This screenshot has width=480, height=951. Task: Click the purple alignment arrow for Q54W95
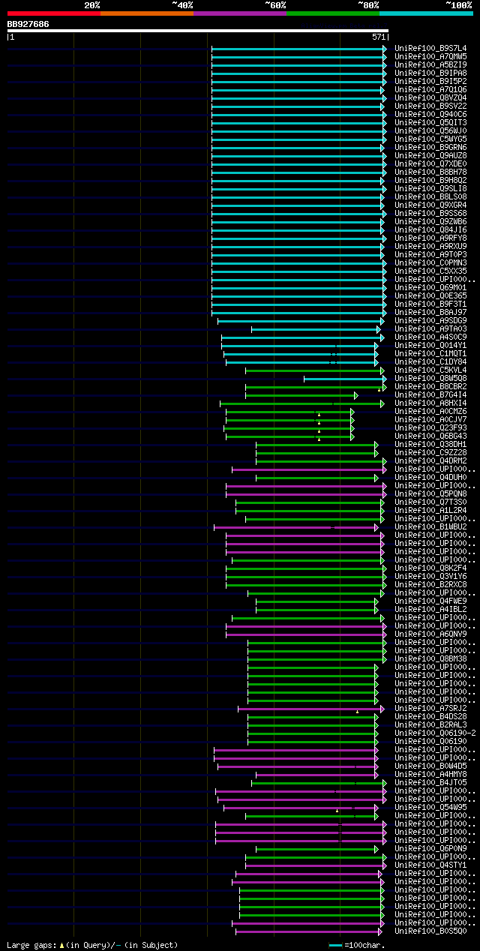click(x=301, y=808)
